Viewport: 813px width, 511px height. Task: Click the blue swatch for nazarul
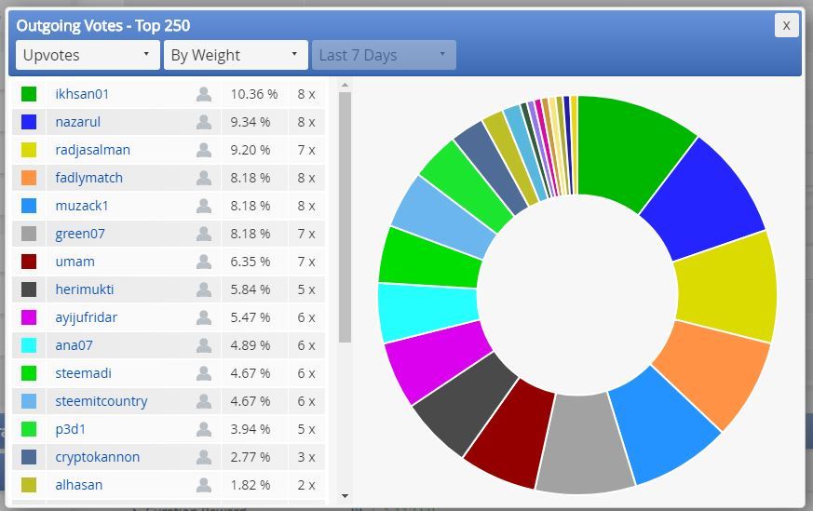pos(29,122)
